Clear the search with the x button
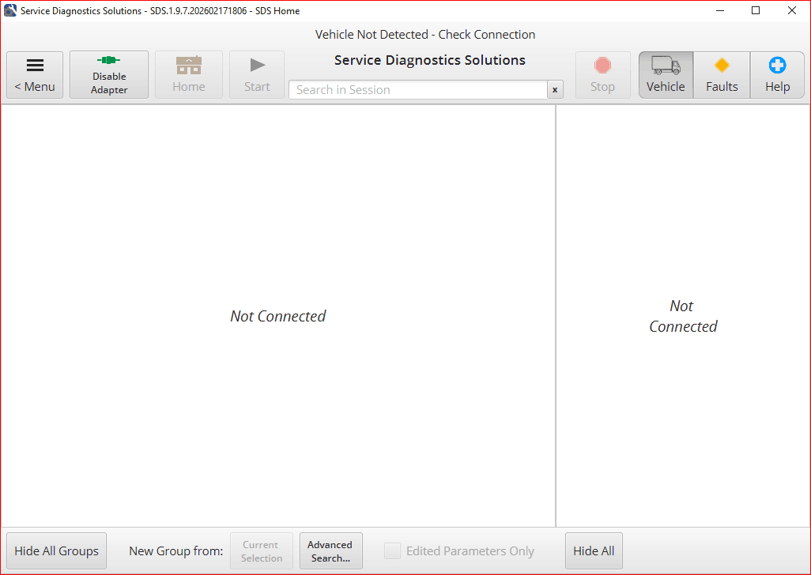811x575 pixels. [555, 90]
